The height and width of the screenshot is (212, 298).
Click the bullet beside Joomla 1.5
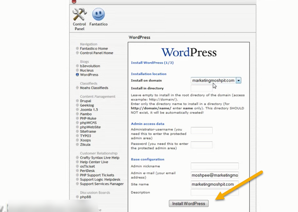click(77, 110)
